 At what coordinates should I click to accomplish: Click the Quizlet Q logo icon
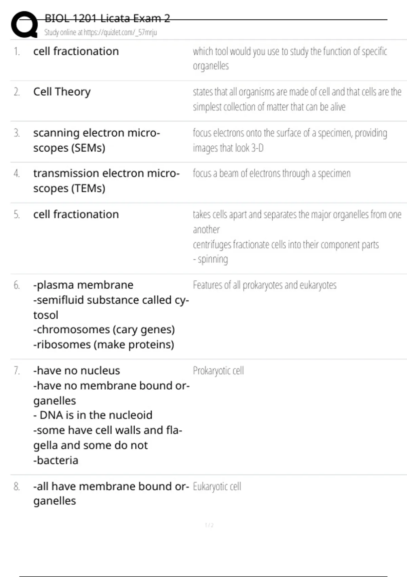click(x=24, y=24)
